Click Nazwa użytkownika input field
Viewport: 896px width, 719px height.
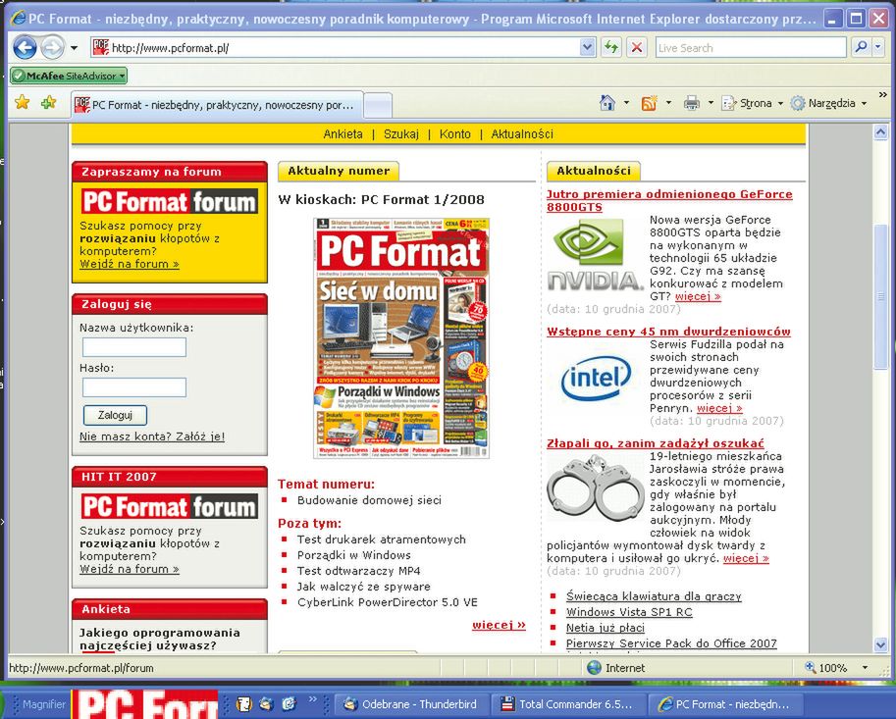(134, 347)
